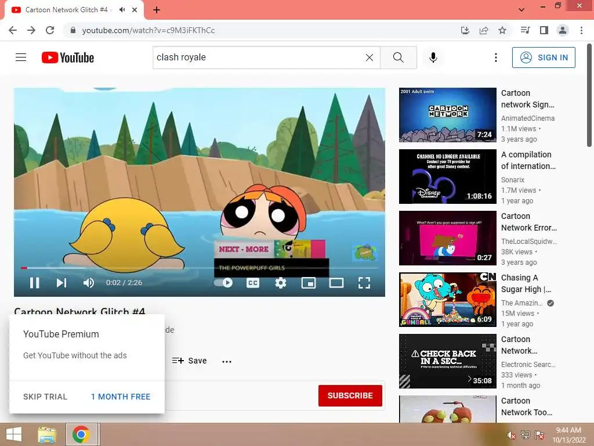
Task: Seek along the video progress bar
Action: [x=200, y=268]
